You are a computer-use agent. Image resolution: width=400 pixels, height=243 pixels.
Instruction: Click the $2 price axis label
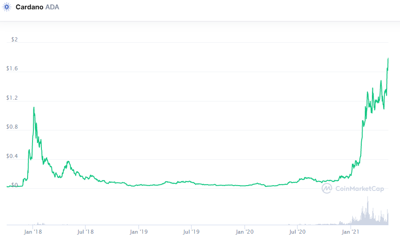click(x=15, y=40)
